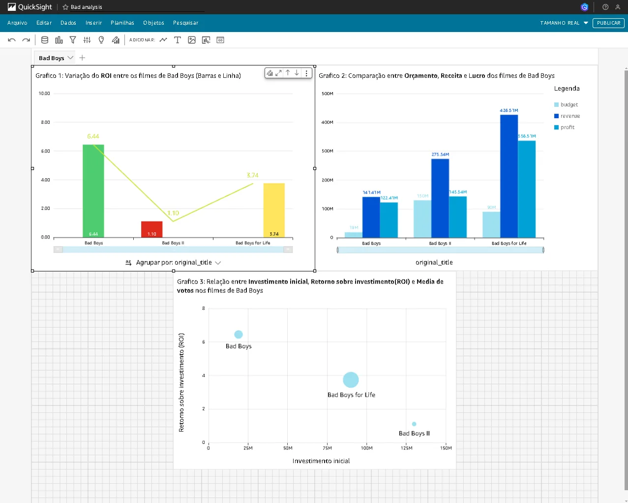The image size is (628, 503).
Task: Click the format icon on Grafico 1 visual menu
Action: point(269,73)
